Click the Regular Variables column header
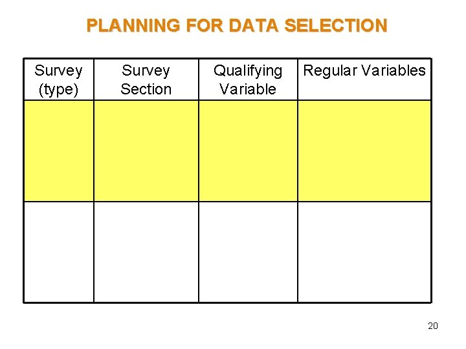Image resolution: width=466 pixels, height=349 pixels. point(364,71)
